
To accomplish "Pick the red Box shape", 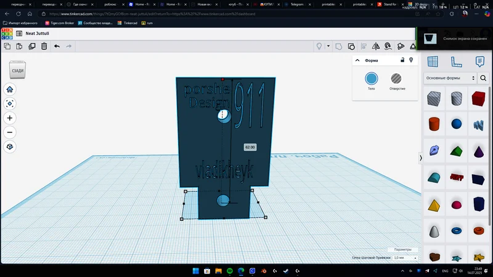I will tap(478, 98).
